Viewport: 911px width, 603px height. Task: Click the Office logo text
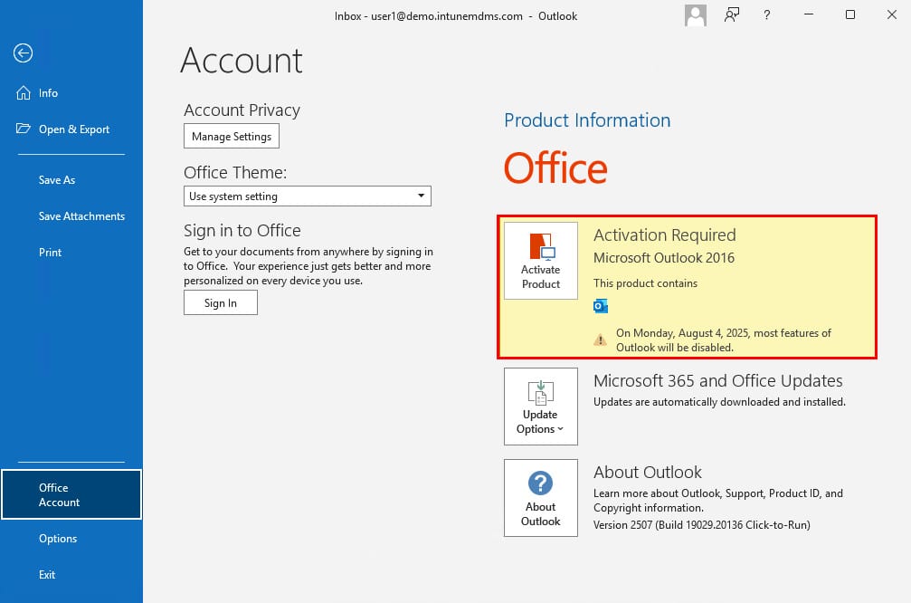click(555, 168)
